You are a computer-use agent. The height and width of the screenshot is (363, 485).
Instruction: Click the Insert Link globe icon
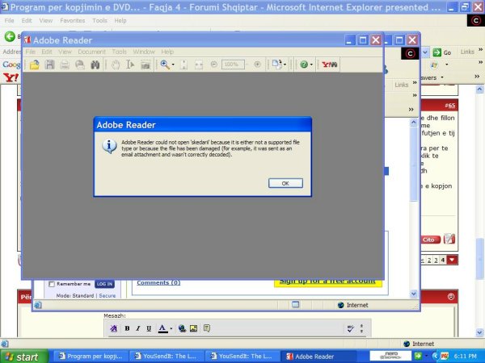[x=182, y=328]
